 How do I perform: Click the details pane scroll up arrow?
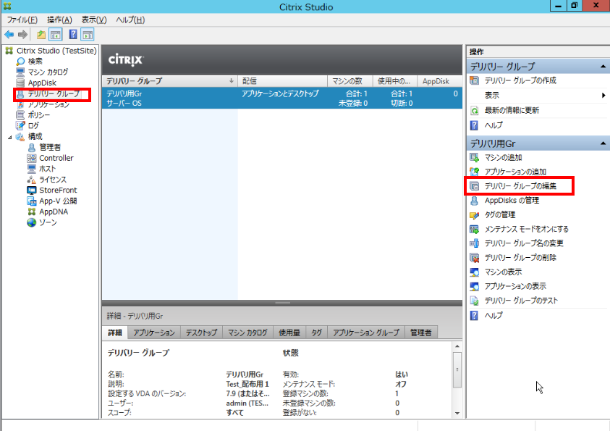457,346
